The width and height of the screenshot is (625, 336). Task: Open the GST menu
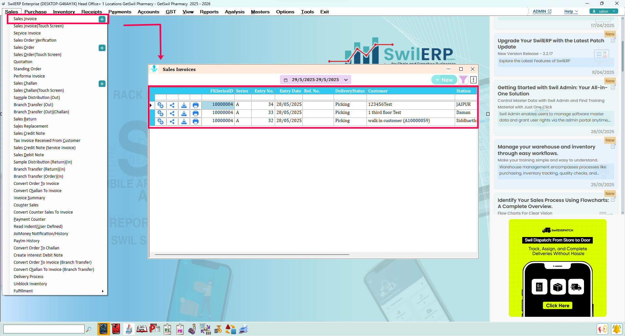pos(171,12)
